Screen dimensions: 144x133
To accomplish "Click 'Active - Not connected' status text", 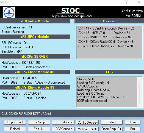I will 50,83.
